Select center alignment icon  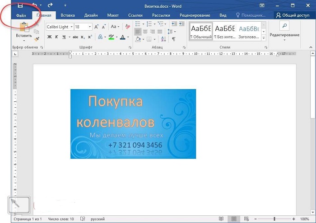point(145,32)
